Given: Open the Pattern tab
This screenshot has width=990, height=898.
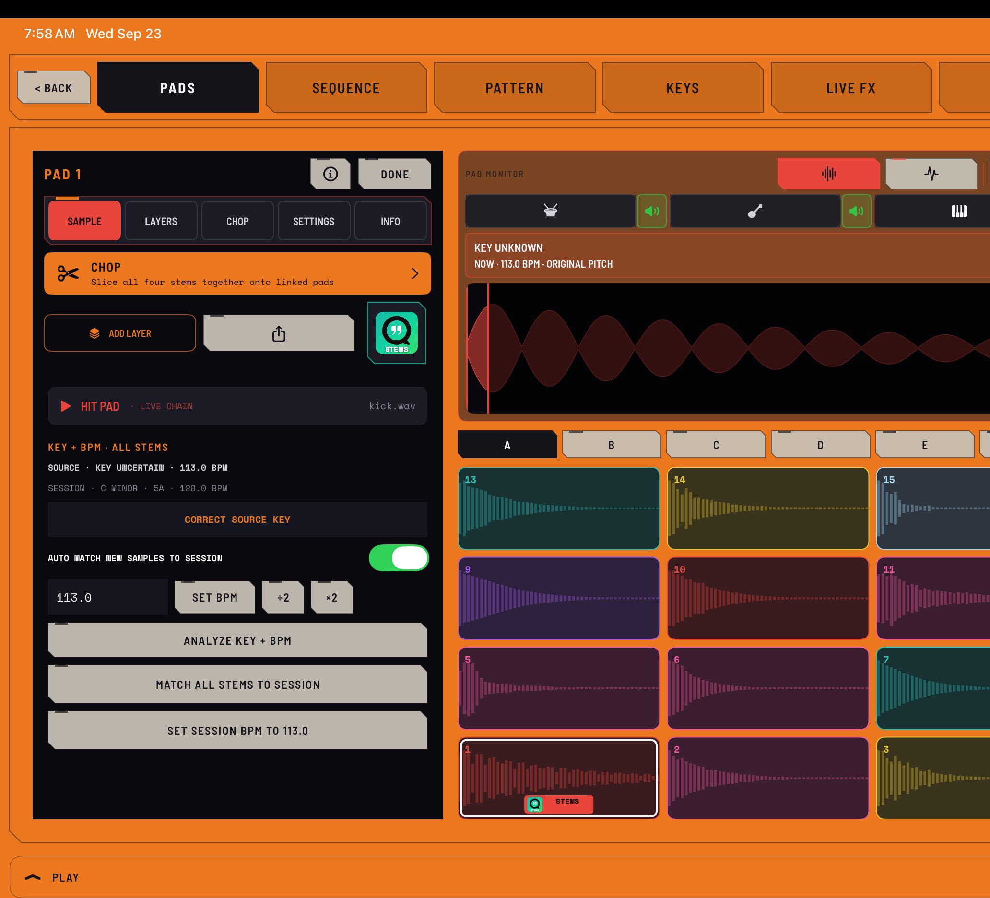Looking at the screenshot, I should 515,87.
